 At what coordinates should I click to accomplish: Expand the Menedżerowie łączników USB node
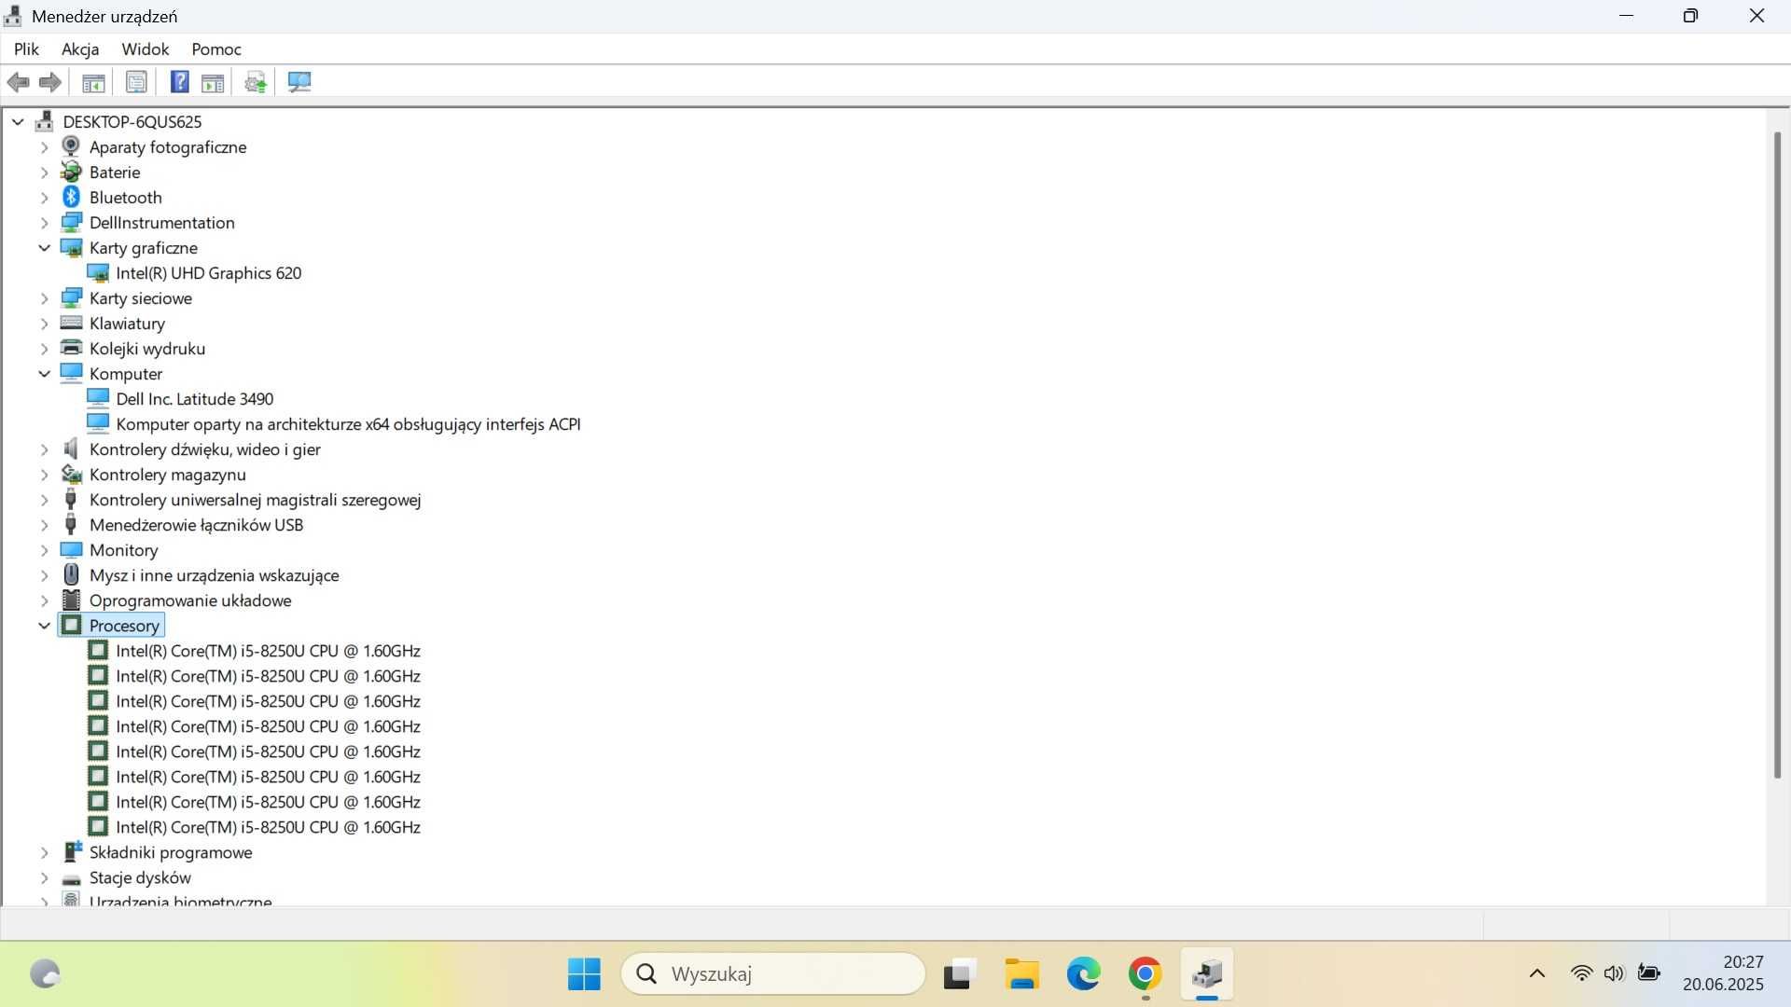(x=44, y=524)
